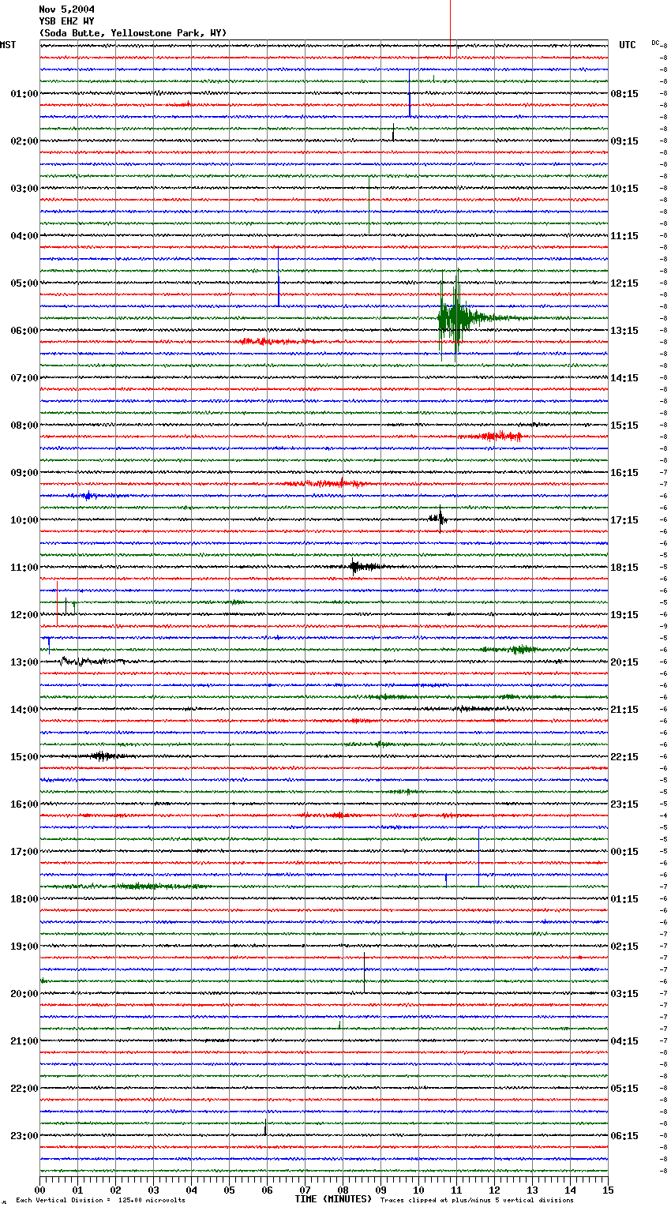Click the 12 minute tick label
Image resolution: width=671 pixels, height=1211 pixels.
(494, 1190)
